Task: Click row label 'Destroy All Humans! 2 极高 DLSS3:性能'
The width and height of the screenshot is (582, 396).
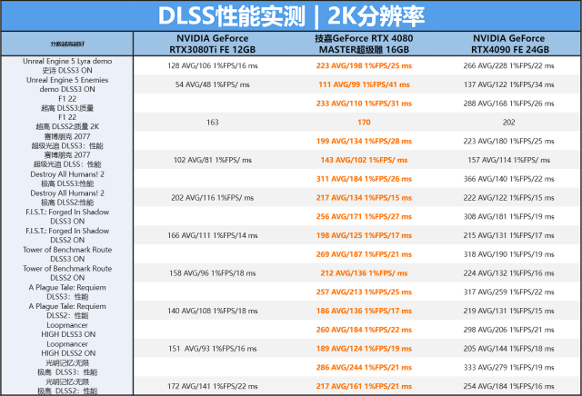Action: [x=67, y=179]
